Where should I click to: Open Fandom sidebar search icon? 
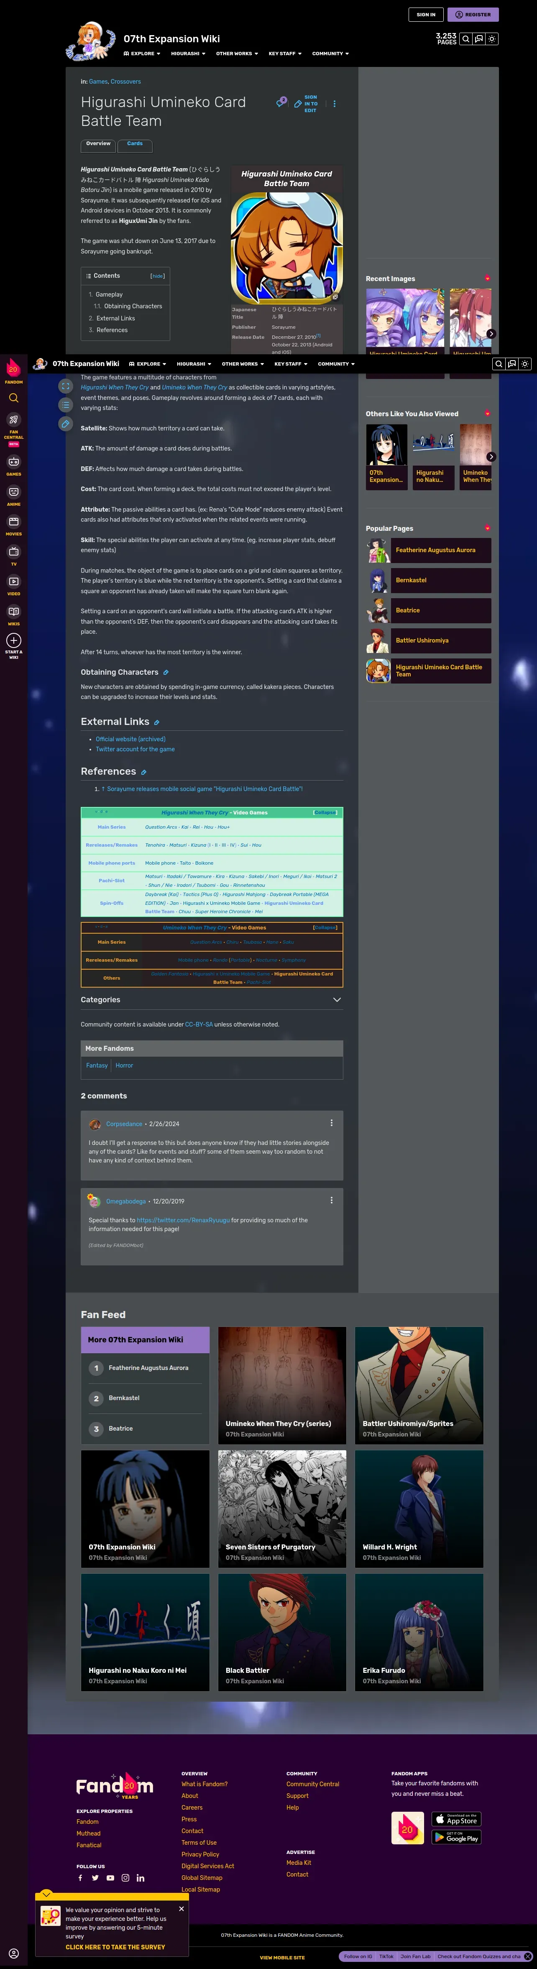point(14,398)
